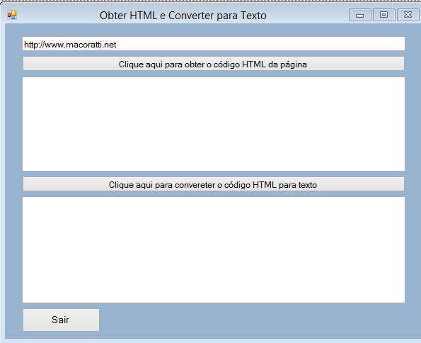Click button to obter o código HTML
Viewport: 421px width, 343px height.
point(214,64)
